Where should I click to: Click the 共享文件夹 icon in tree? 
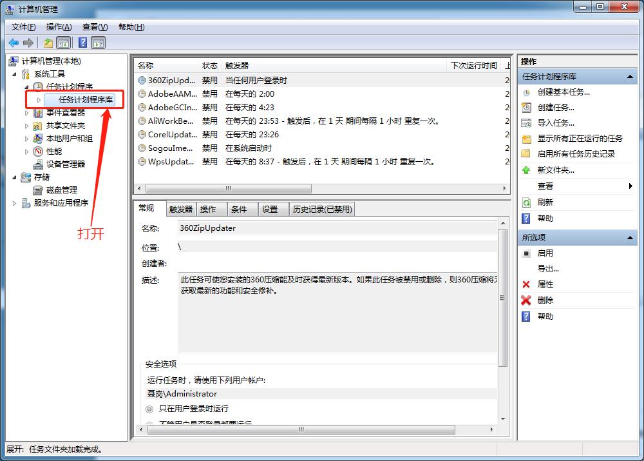[x=38, y=126]
